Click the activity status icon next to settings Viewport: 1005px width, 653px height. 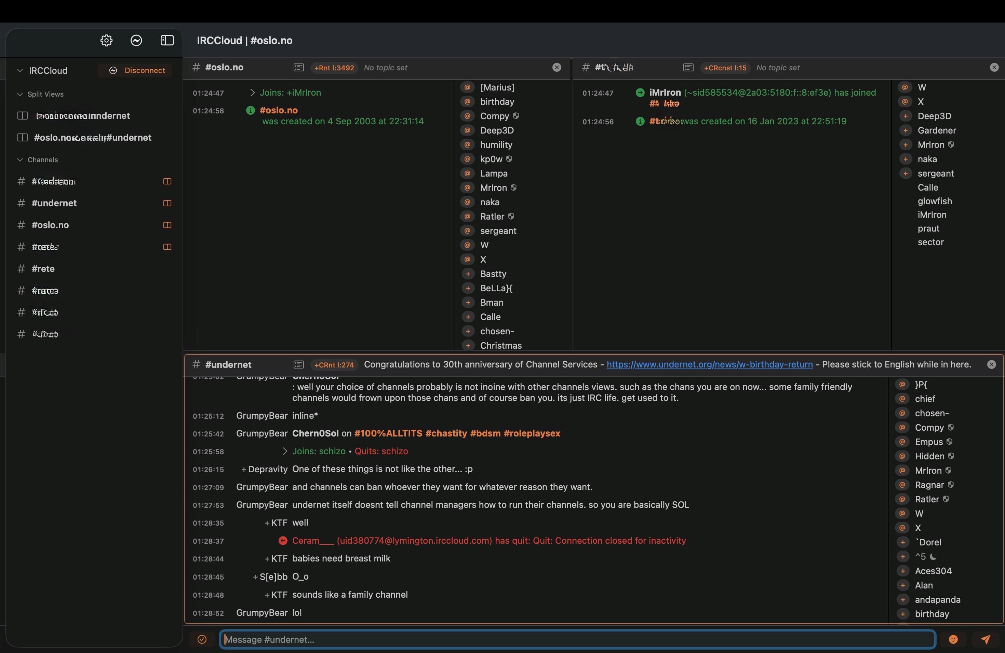point(136,41)
